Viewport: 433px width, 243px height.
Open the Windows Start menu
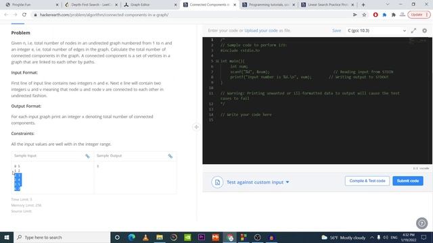point(6,237)
